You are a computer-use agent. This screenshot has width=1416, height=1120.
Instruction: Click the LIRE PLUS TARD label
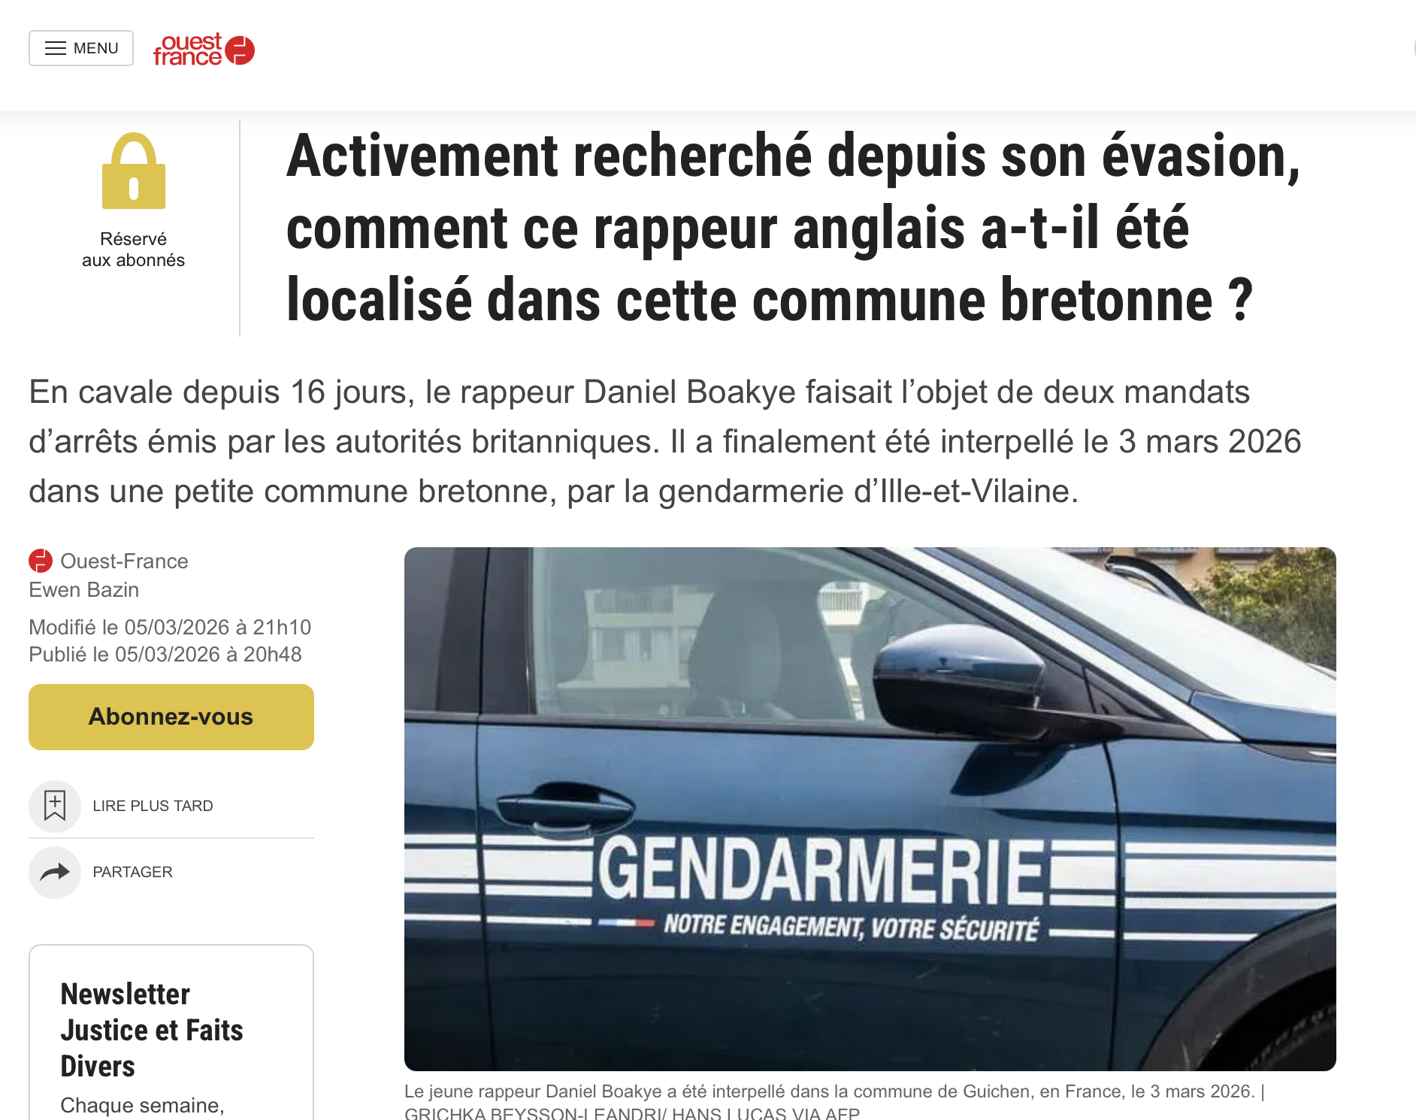click(153, 806)
